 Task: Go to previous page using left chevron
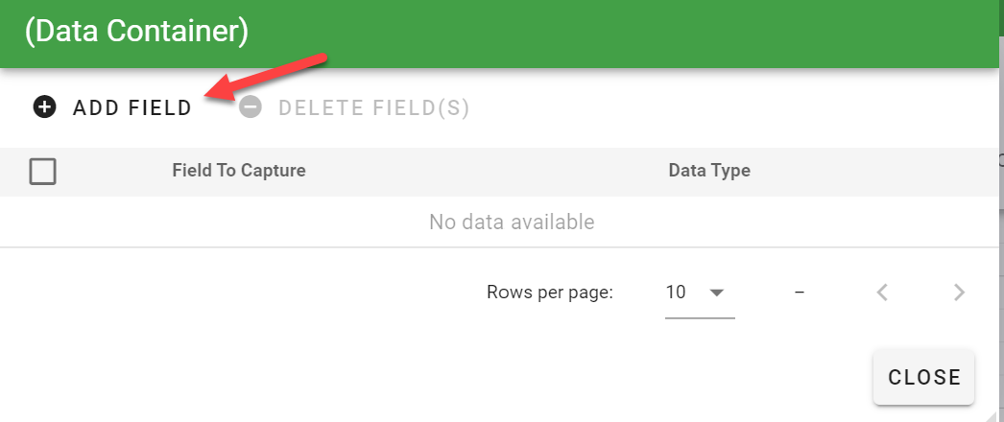(x=882, y=293)
